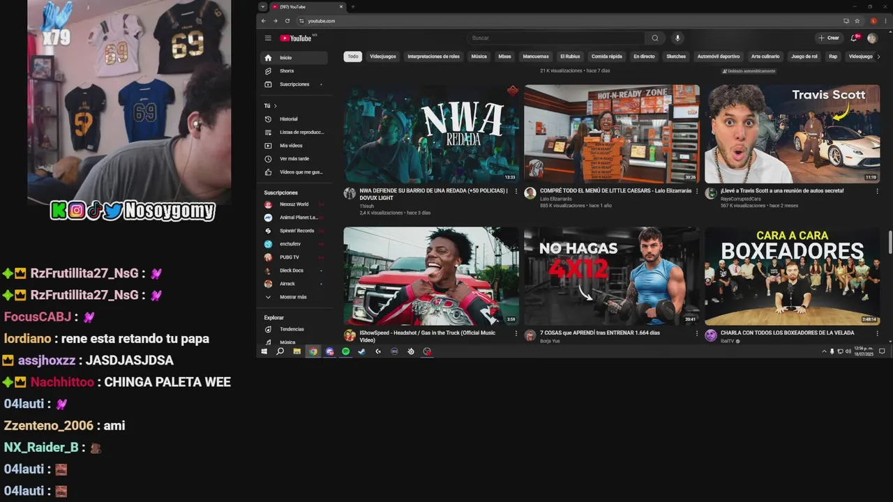The width and height of the screenshot is (893, 502).
Task: Click the YouTube search input field
Action: point(556,38)
